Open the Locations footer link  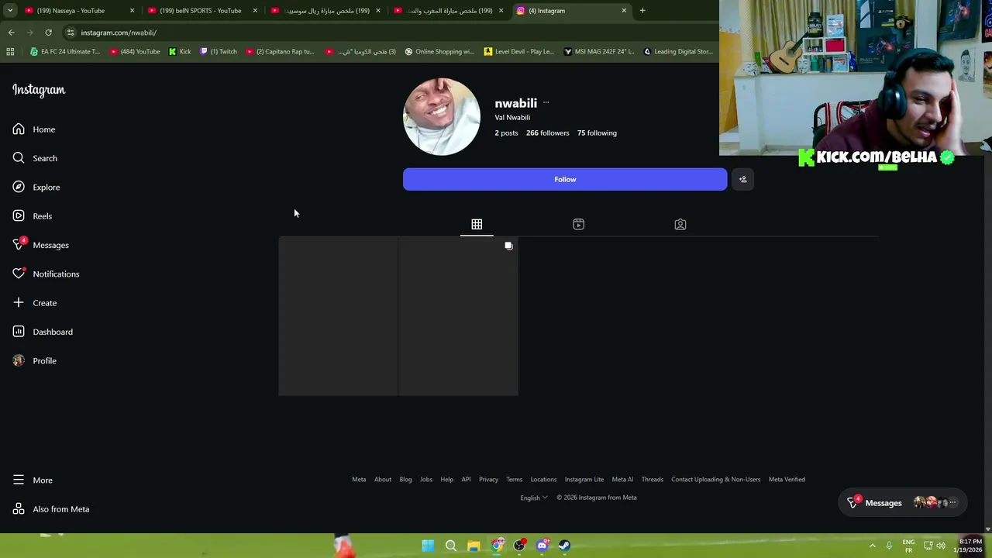pos(543,479)
